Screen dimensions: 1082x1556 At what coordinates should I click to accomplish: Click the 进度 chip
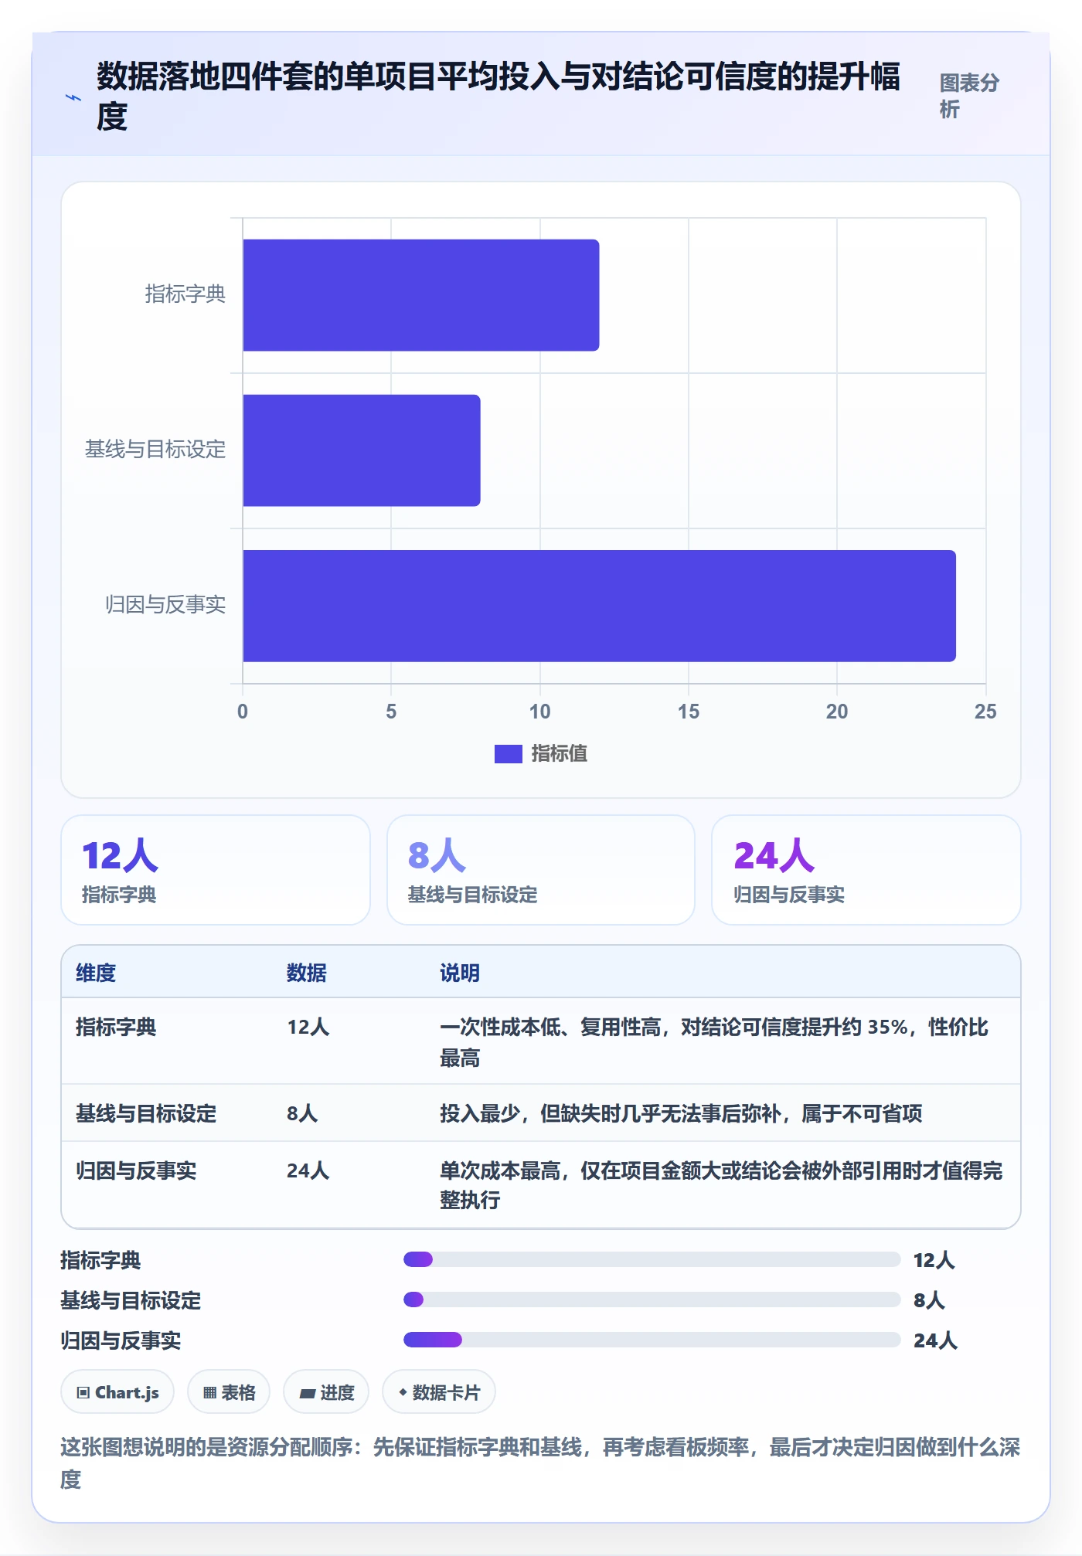(x=326, y=1392)
